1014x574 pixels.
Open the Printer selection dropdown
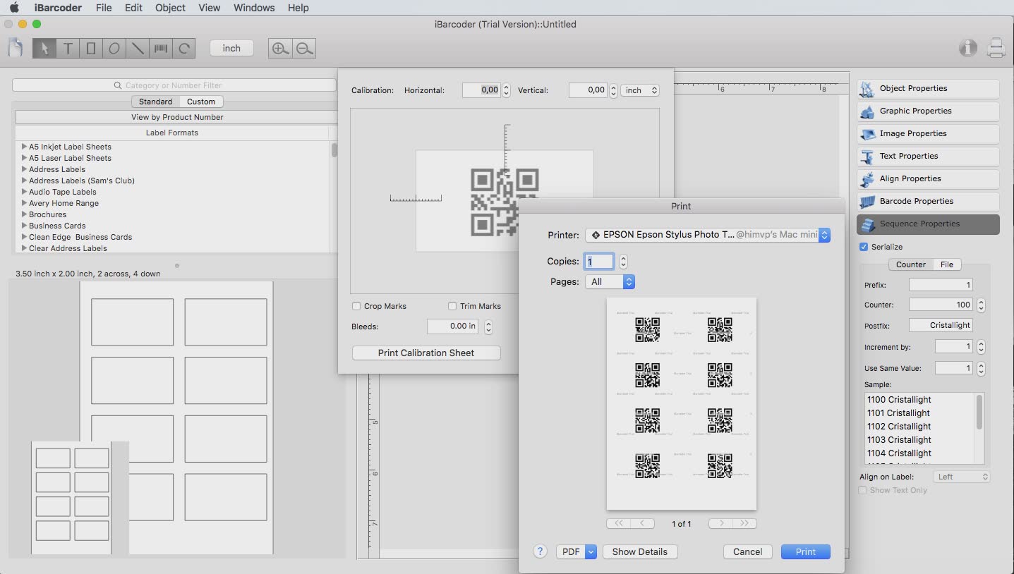click(x=707, y=235)
